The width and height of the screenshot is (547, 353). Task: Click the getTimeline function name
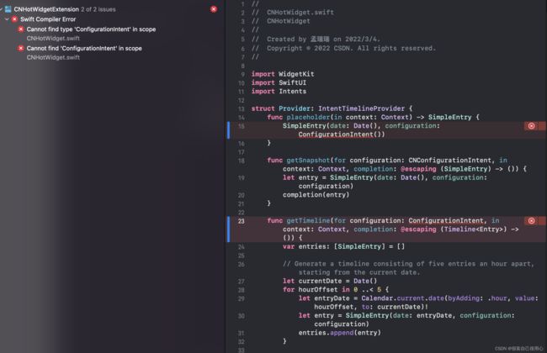pos(308,220)
